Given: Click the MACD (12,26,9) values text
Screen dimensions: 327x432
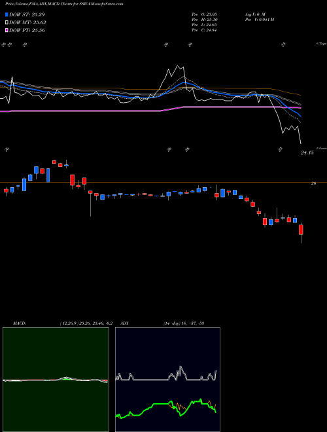Looking at the screenshot, I should coord(86,323).
